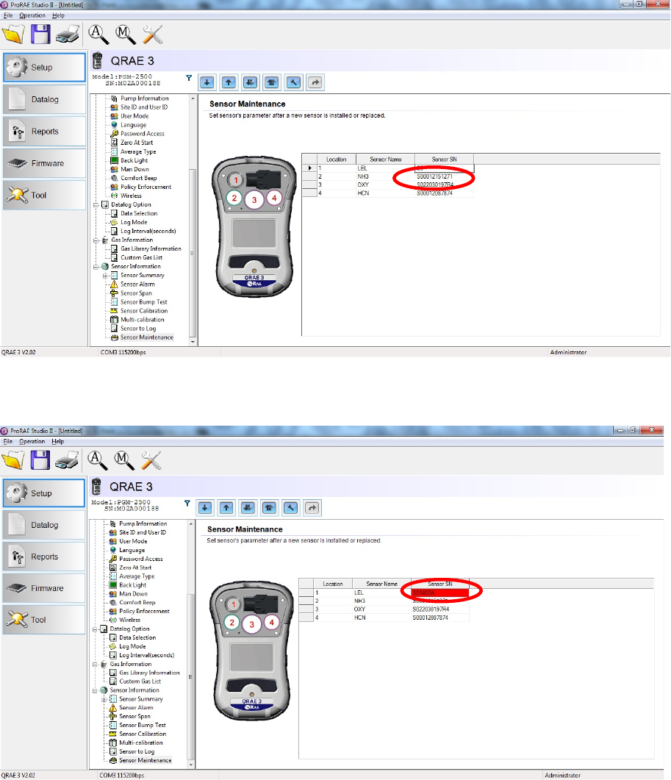Image resolution: width=671 pixels, height=780 pixels.
Task: Open Help menu in the top window
Action: pos(58,15)
